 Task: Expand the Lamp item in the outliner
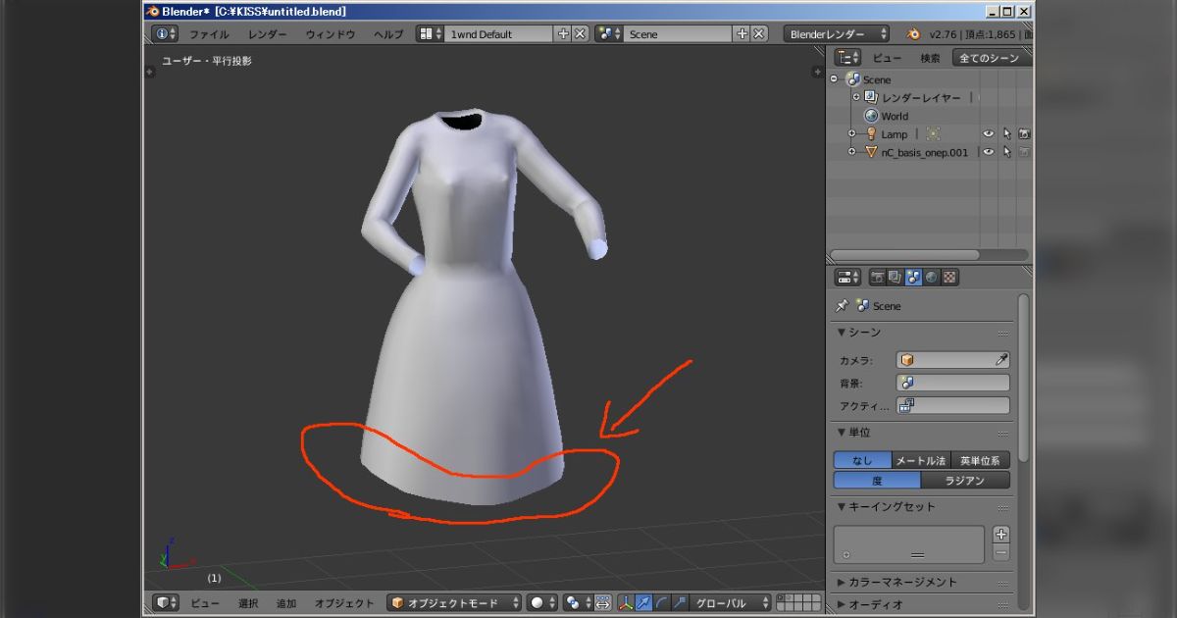[x=852, y=133]
